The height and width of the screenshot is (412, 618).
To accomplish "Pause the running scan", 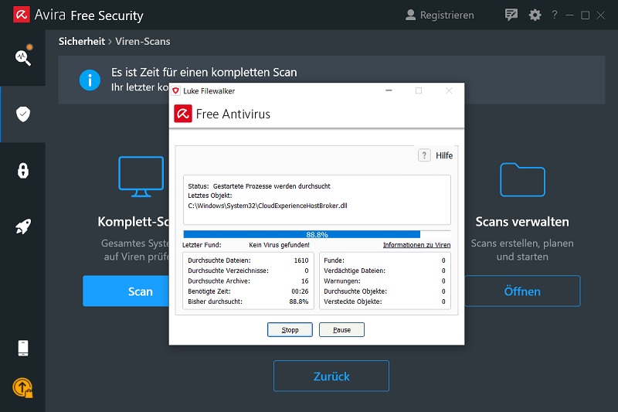I will coord(341,329).
